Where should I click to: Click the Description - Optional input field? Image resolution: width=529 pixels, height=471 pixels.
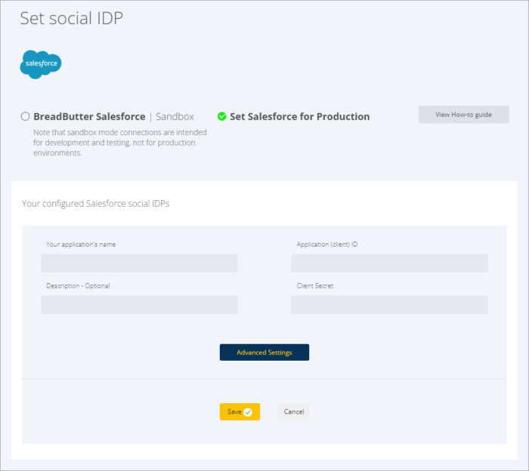coord(139,305)
